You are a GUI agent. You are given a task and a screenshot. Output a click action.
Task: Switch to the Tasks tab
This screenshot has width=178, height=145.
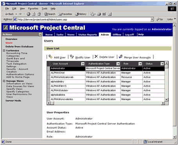point(60,35)
